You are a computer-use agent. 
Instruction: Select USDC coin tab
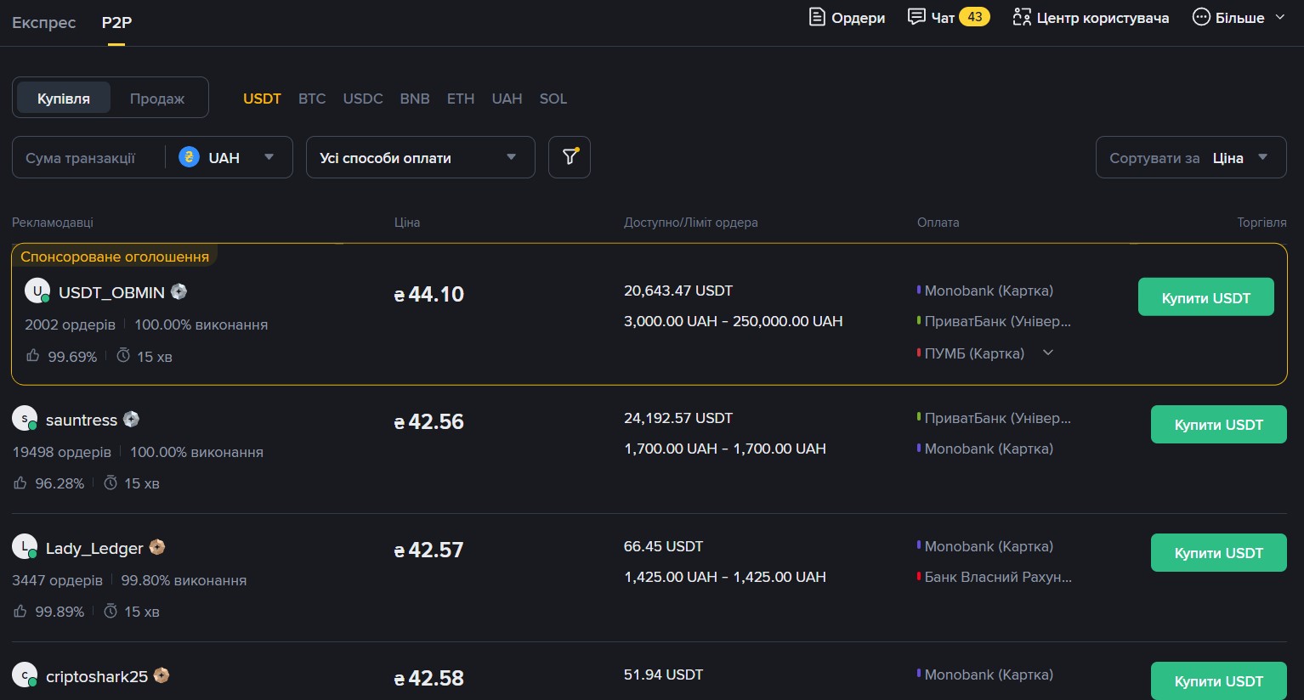(363, 99)
